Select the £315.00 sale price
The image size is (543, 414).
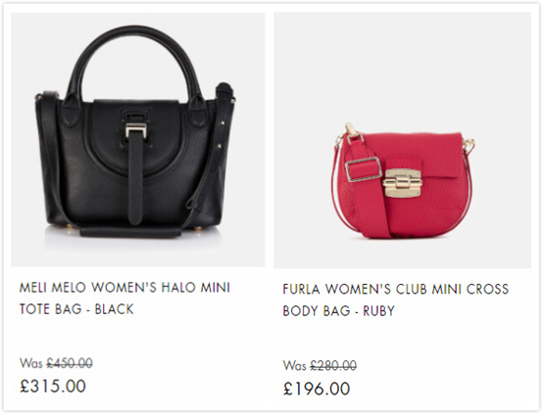pos(53,386)
